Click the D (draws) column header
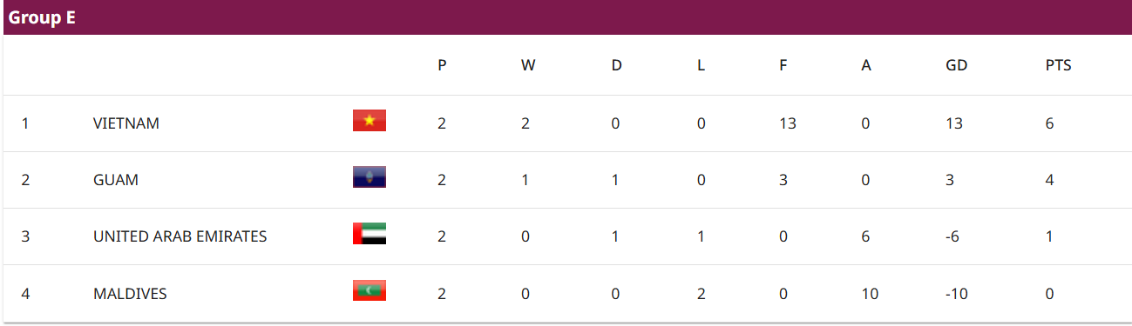This screenshot has width=1132, height=326. coord(616,65)
